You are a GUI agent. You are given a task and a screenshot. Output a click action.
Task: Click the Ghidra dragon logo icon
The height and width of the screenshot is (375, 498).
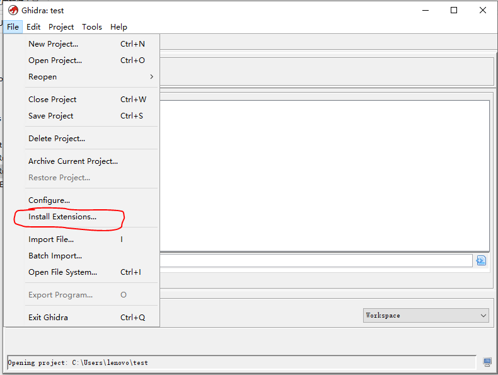13,10
